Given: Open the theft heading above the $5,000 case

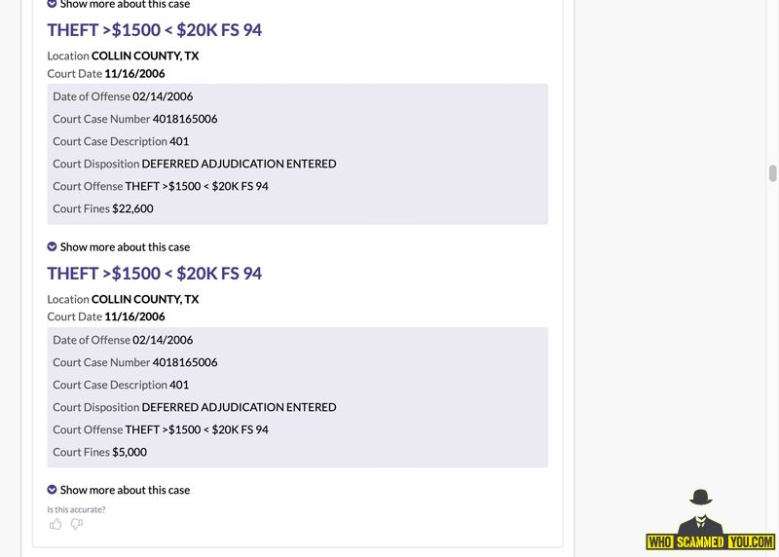Looking at the screenshot, I should [155, 274].
